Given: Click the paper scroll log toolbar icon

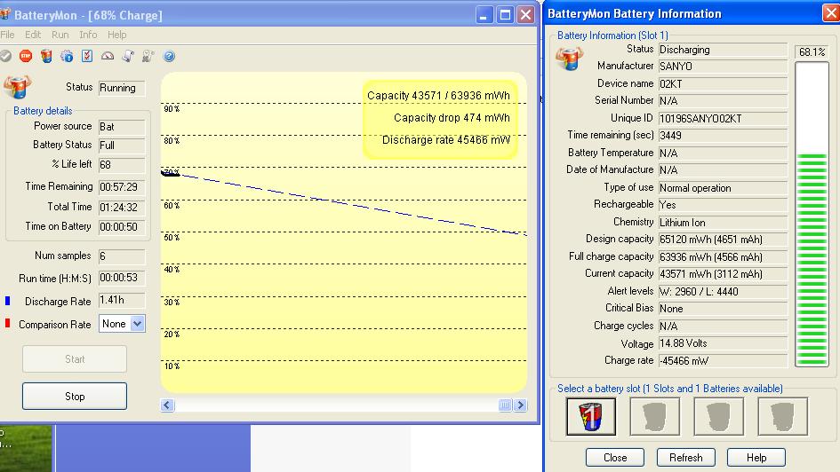Looking at the screenshot, I should (128, 56).
